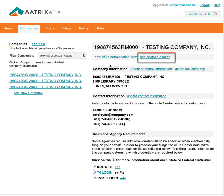Viewport: 224px width, 196px height.
Task: Click update contact information link
Action: pyautogui.click(x=146, y=96)
